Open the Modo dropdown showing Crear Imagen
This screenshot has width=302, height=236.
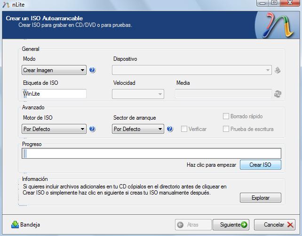54,70
